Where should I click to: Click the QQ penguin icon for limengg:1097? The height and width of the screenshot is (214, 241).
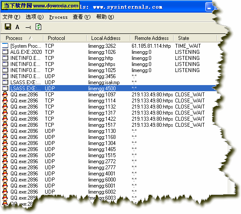(x=5, y=94)
